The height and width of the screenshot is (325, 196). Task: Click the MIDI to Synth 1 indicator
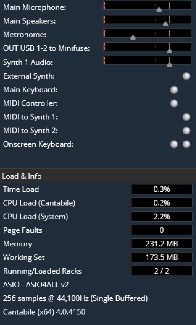coord(186,117)
